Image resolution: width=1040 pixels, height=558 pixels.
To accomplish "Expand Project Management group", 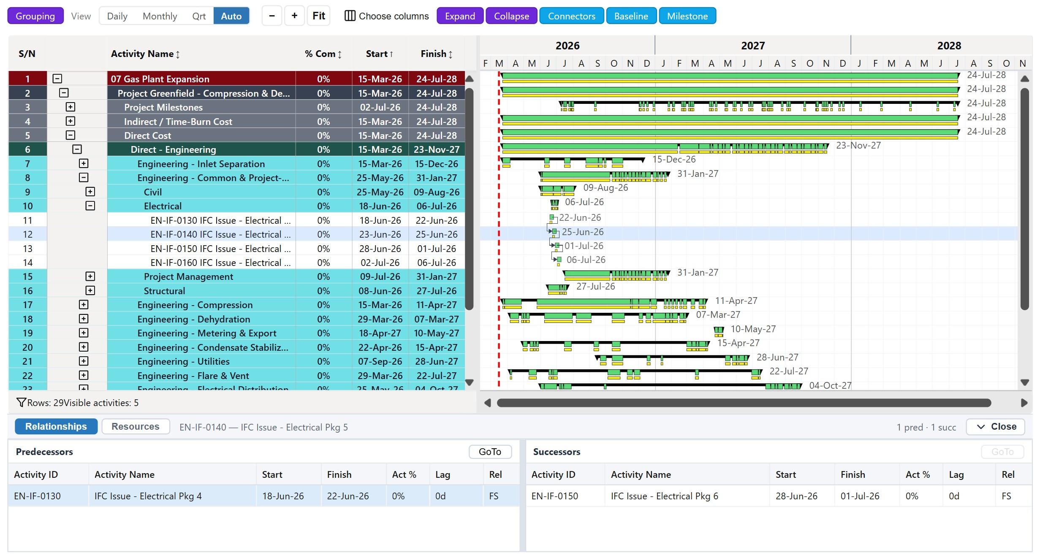I will coord(90,276).
